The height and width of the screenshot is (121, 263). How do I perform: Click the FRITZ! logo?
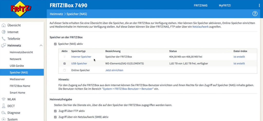coord(21,9)
